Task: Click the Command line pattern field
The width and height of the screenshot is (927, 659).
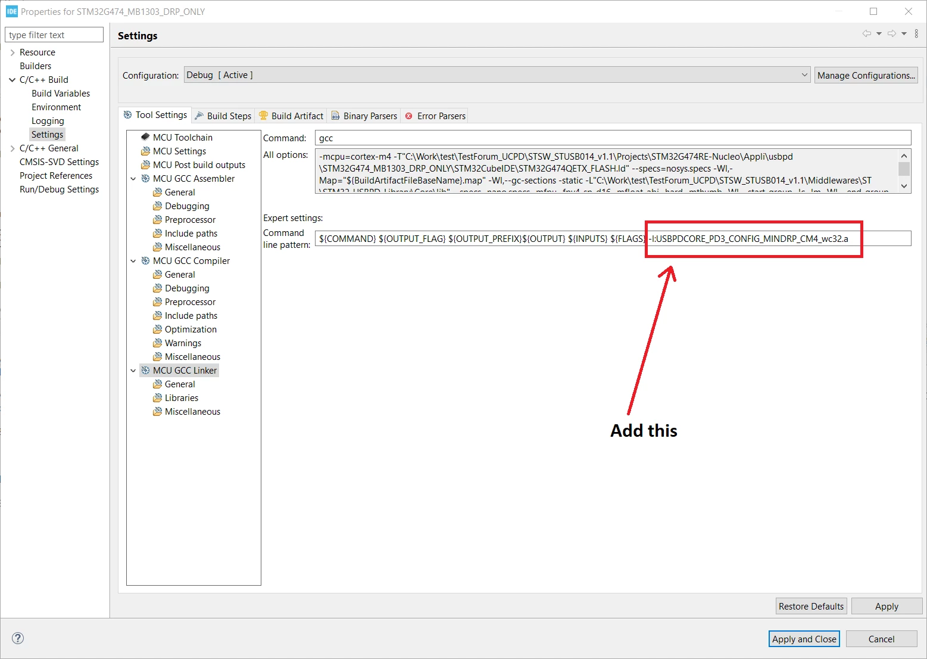Action: pyautogui.click(x=613, y=238)
